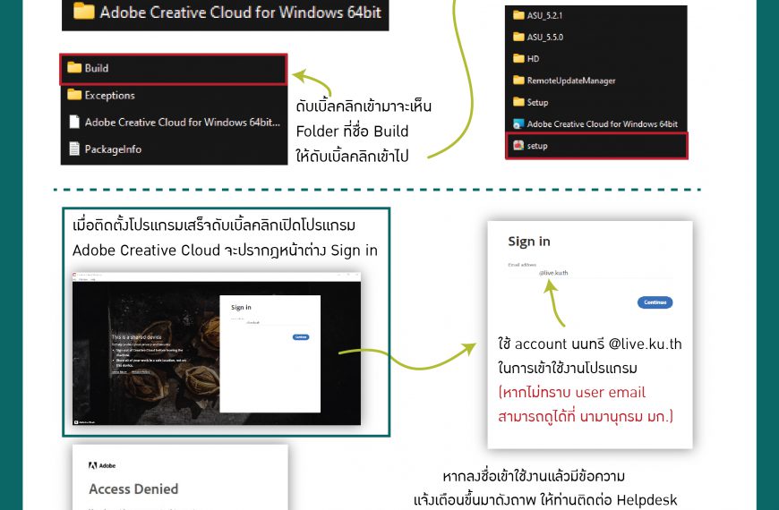Click the Adobe Stock badge in the small screenshot
Image resolution: width=779 pixels, height=510 pixels.
click(84, 422)
